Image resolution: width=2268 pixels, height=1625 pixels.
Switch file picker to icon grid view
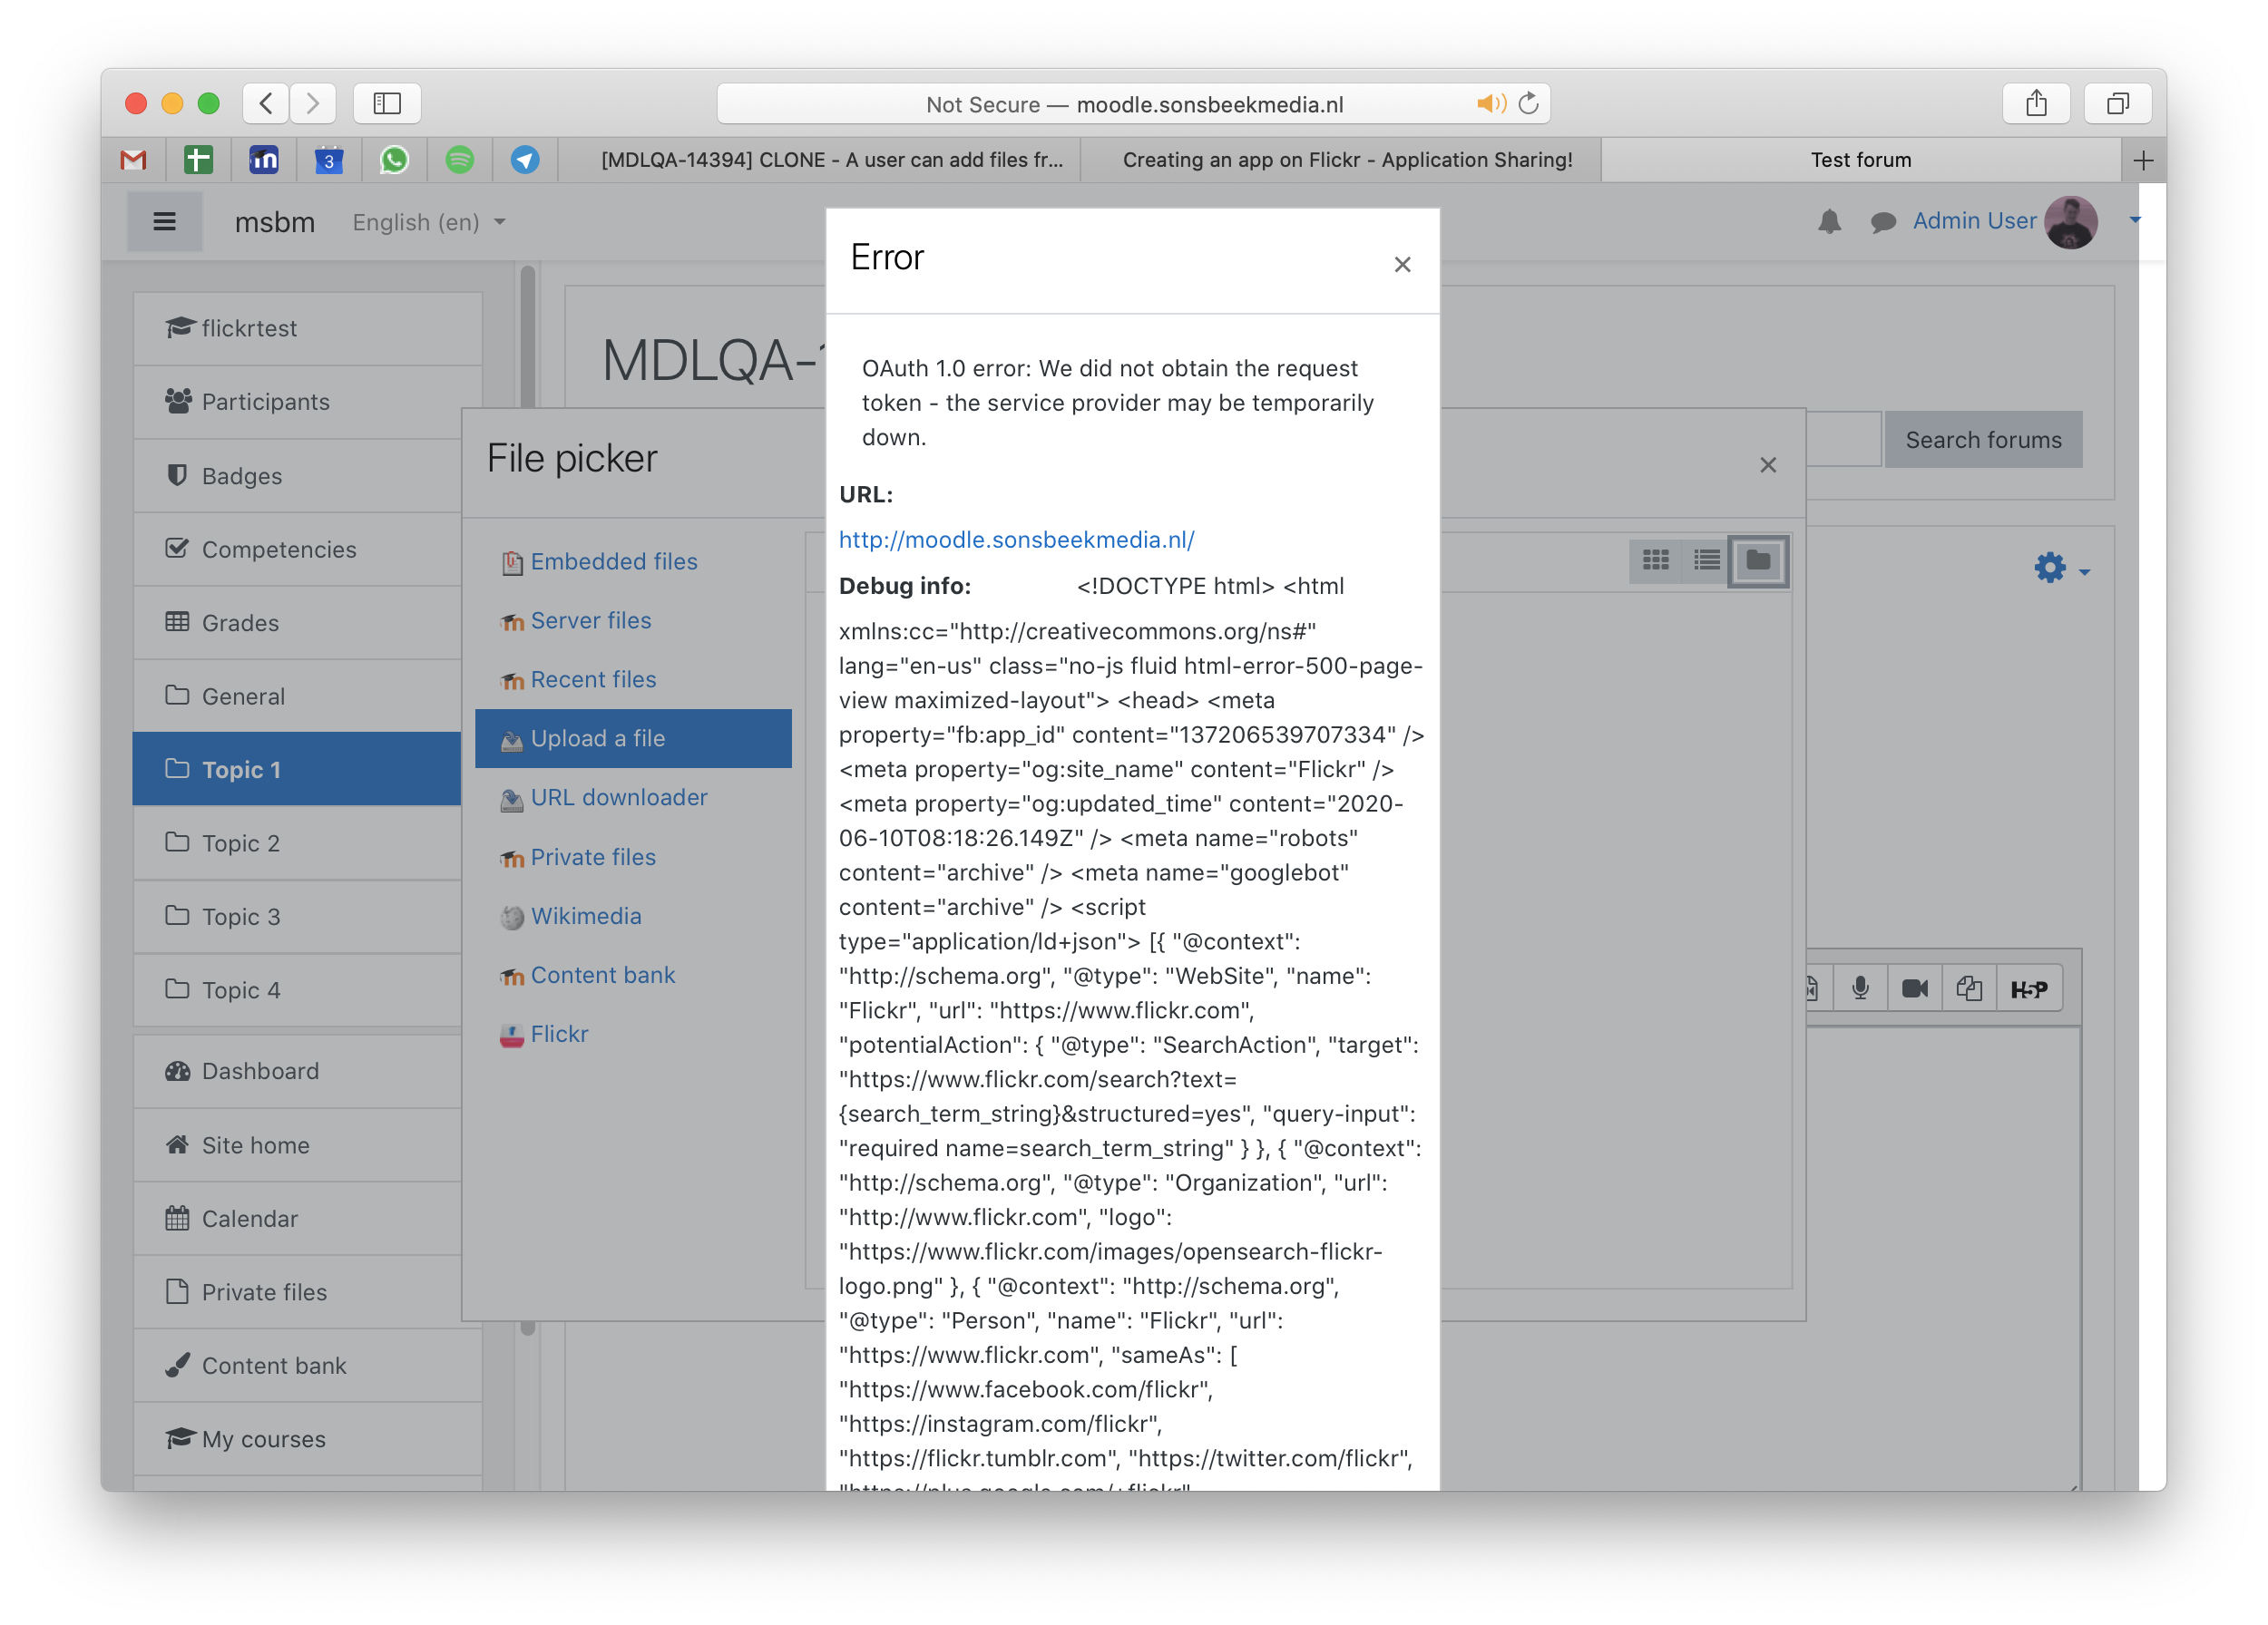(x=1656, y=560)
